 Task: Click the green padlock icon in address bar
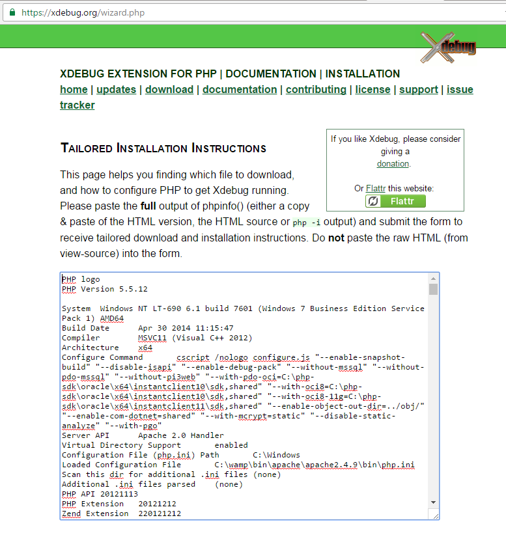pyautogui.click(x=12, y=12)
